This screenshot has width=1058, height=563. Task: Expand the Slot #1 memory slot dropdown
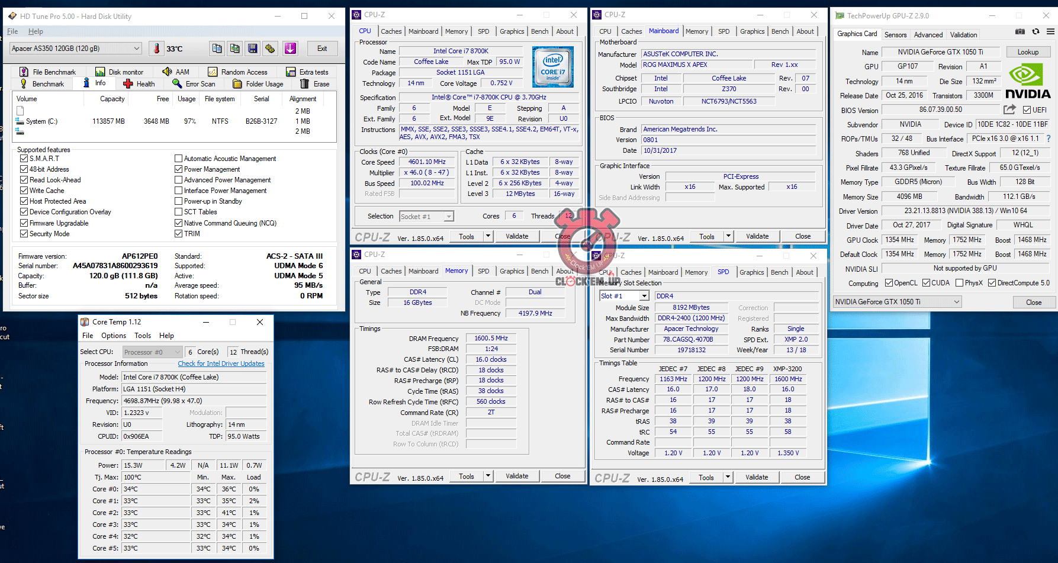click(x=644, y=296)
